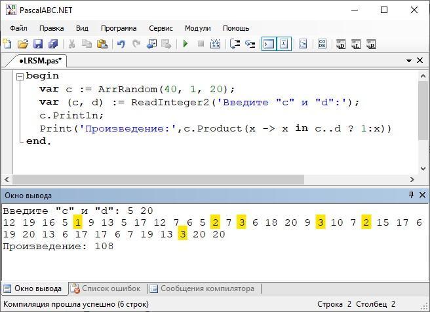Open the Помощь menu
The image size is (430, 312).
click(x=236, y=28)
